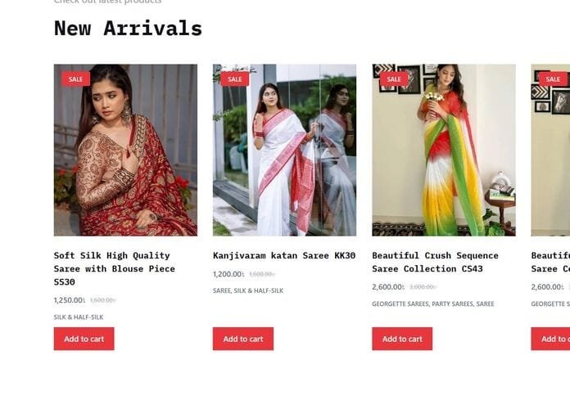570x400 pixels.
Task: Open multicolor Crush Sequence saree image
Action: (x=444, y=151)
